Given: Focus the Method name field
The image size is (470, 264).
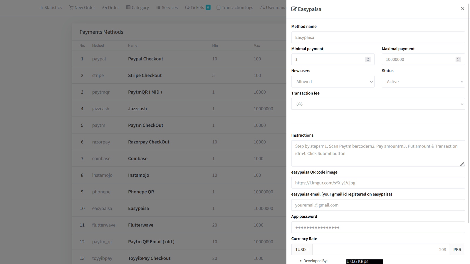Looking at the screenshot, I should point(378,38).
